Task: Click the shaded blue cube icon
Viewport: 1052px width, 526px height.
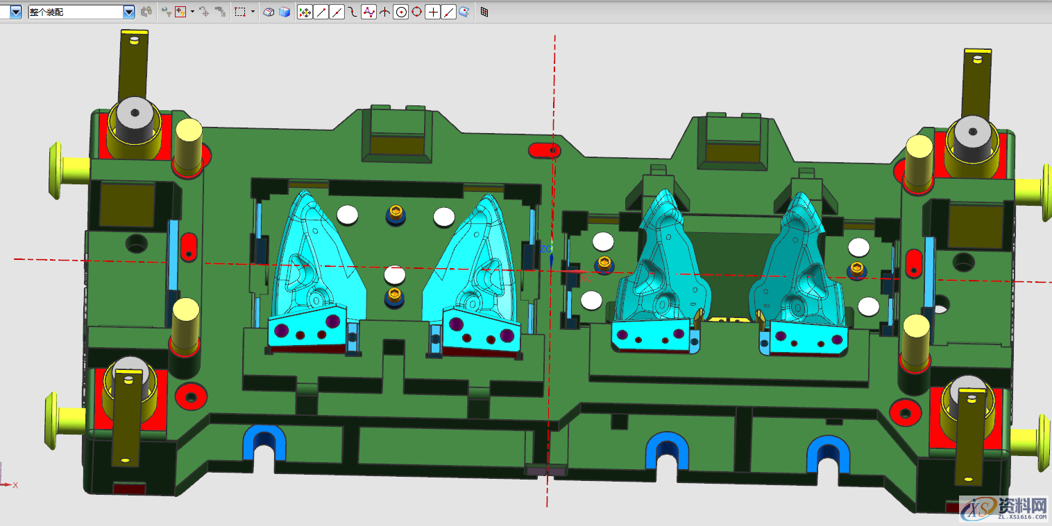Action: (284, 12)
